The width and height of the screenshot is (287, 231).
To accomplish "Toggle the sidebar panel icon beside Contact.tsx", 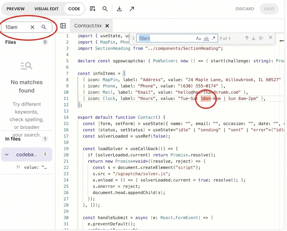I will click(x=63, y=26).
